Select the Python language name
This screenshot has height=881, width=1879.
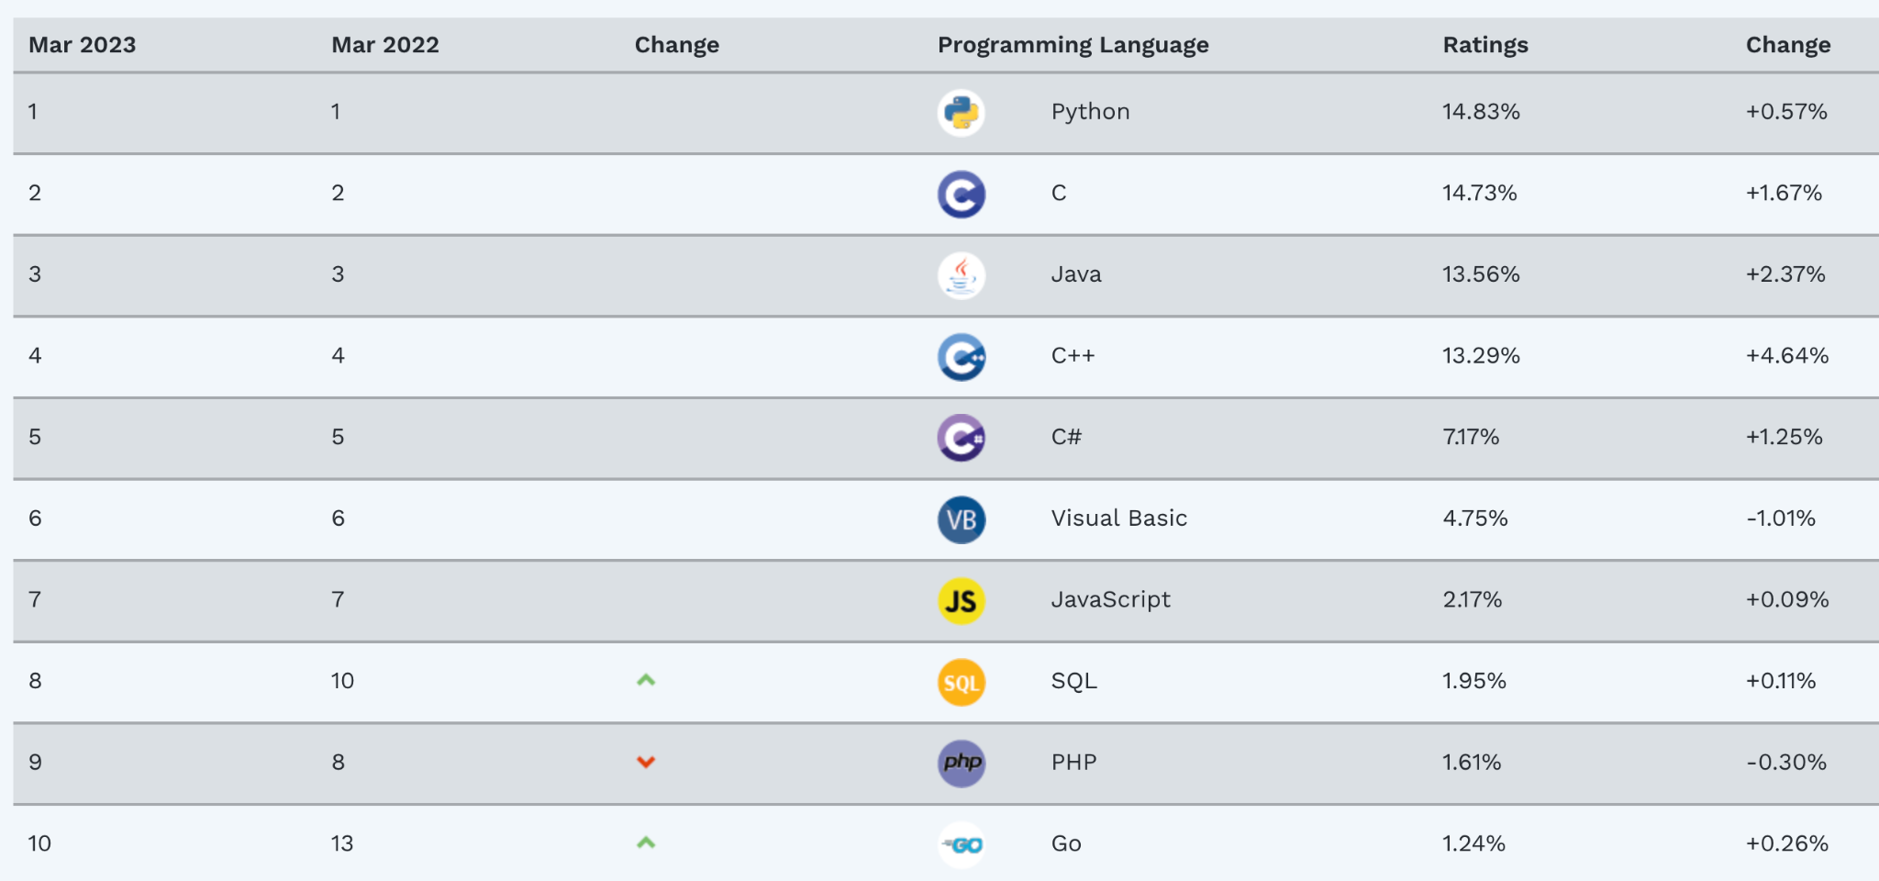click(1090, 112)
